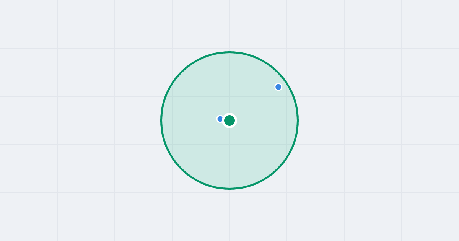Pick the isolated blue point inside the radius circle
The height and width of the screenshot is (241, 459).
pos(278,87)
